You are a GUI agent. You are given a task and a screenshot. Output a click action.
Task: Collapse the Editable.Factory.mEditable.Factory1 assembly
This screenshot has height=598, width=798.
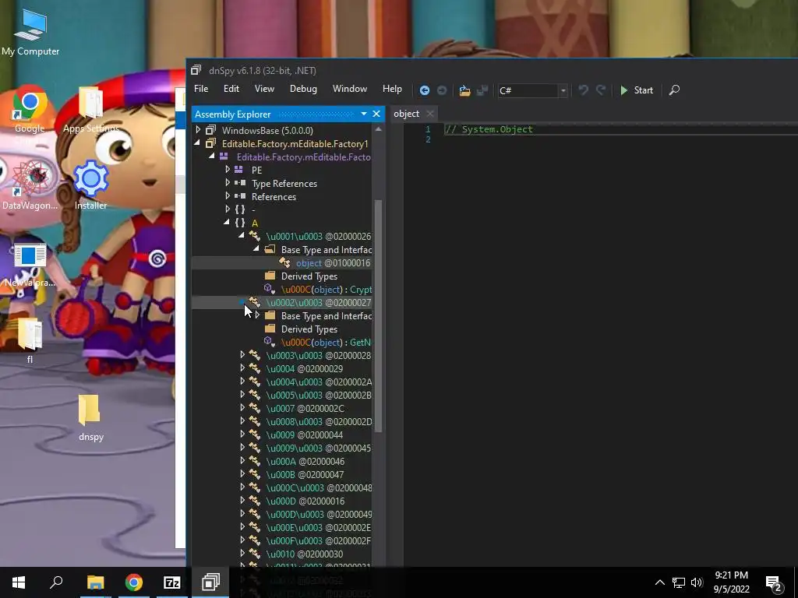[x=197, y=143]
